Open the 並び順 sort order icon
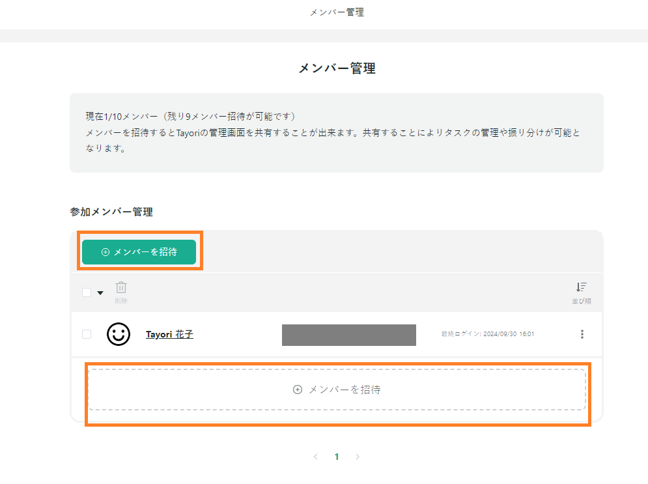 tap(581, 287)
